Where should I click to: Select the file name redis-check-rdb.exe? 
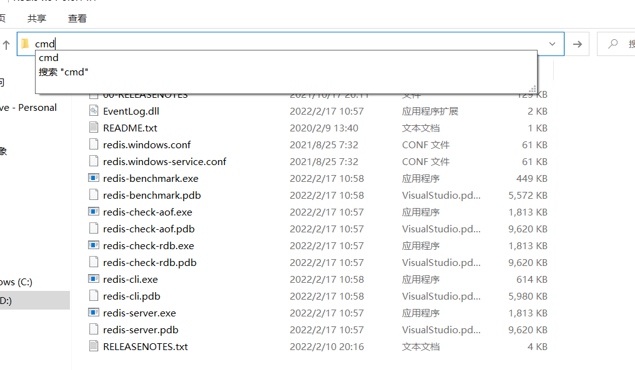(148, 245)
